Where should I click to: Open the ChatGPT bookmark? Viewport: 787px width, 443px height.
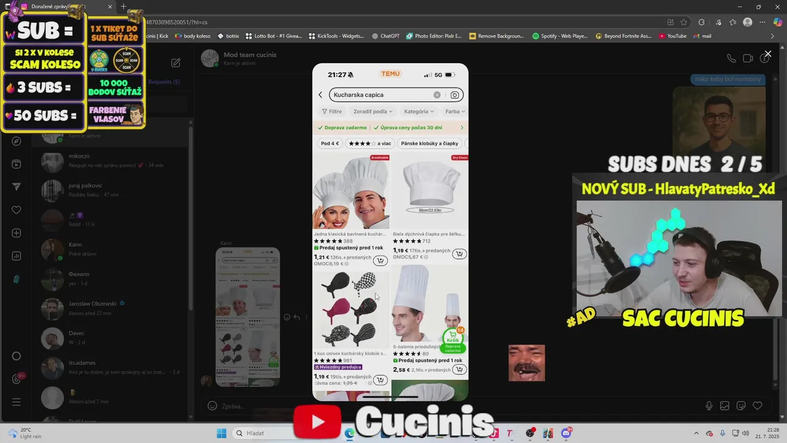[385, 36]
